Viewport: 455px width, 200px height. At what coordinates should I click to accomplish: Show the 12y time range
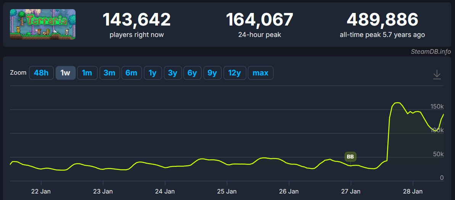[x=235, y=73]
